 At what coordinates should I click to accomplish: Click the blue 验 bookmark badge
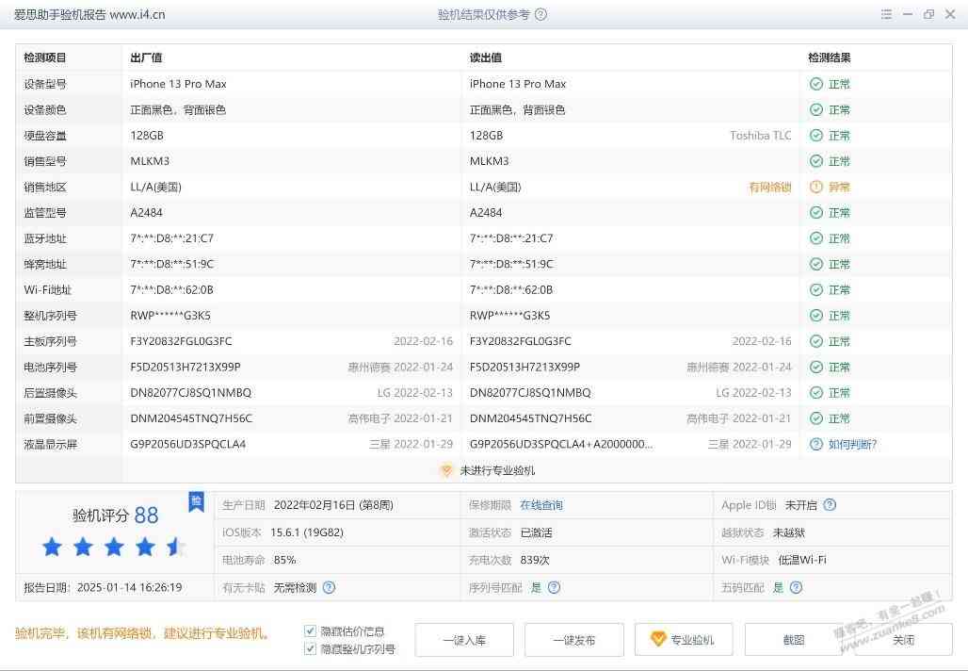[196, 501]
